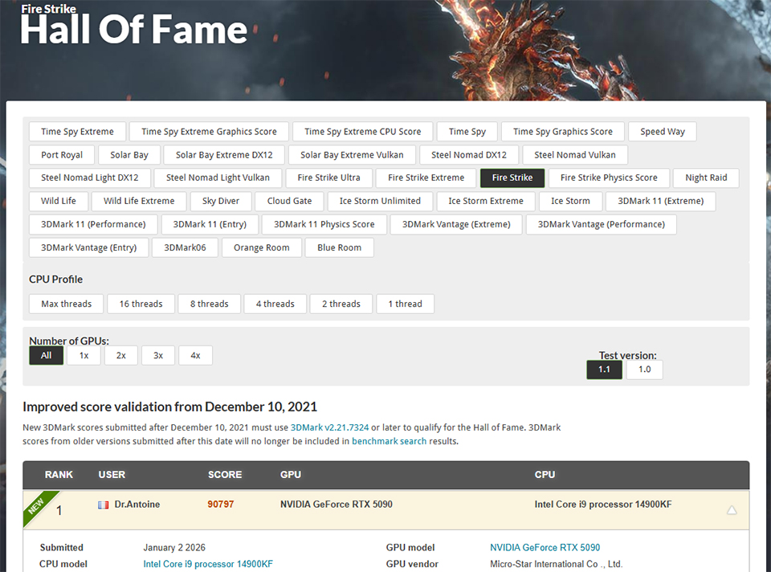Open the 3DMark v2.21.7324 link

[x=330, y=427]
